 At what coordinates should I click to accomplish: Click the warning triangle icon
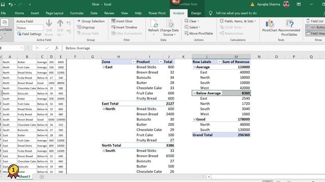[252, 5]
